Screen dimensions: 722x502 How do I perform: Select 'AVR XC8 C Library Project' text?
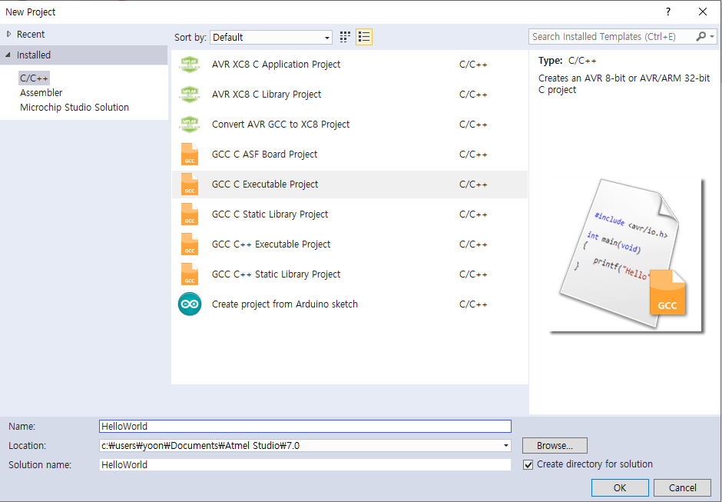(x=267, y=95)
